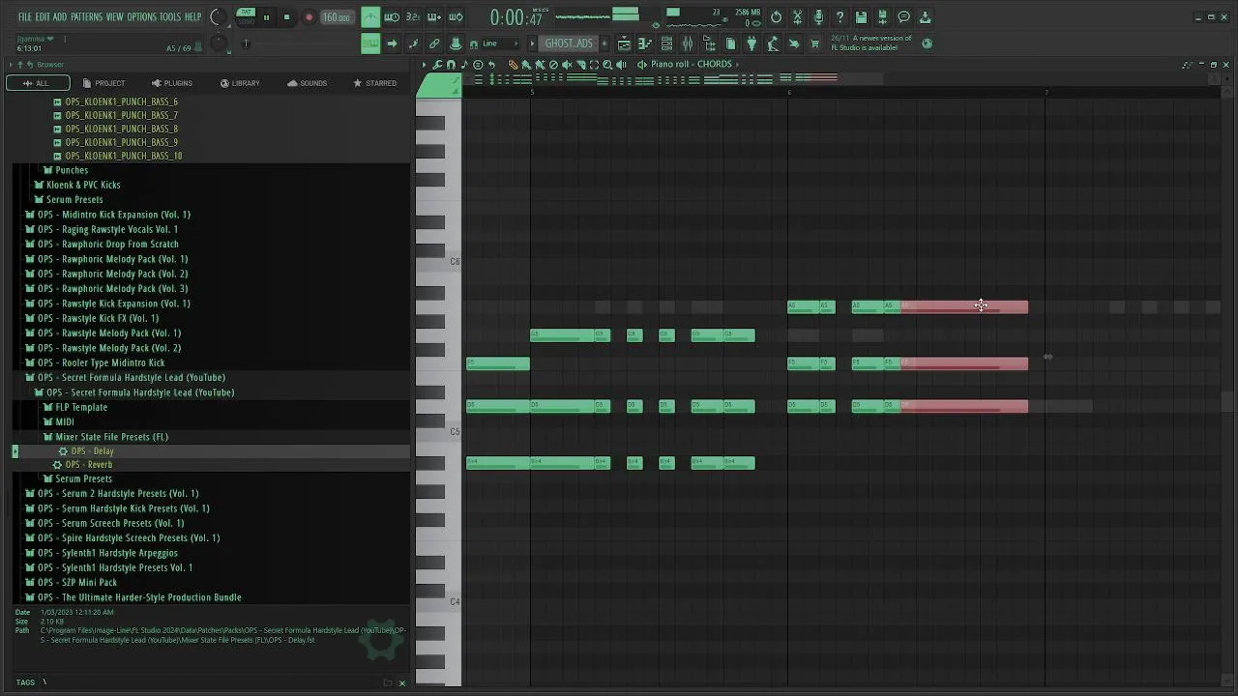Open the TOOLS menu
The height and width of the screenshot is (696, 1238).
click(170, 17)
